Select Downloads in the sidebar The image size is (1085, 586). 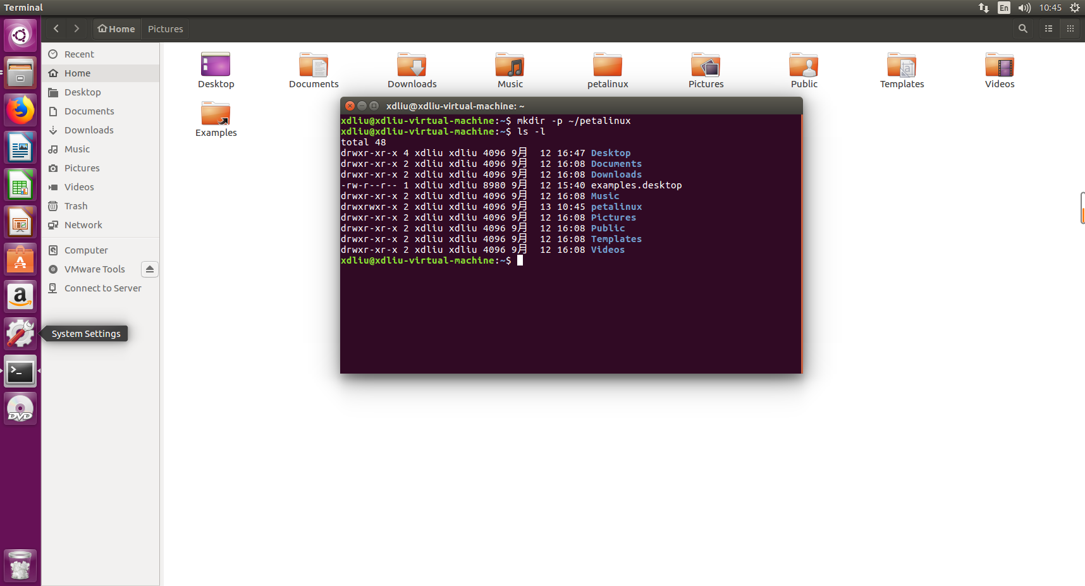[x=88, y=130]
